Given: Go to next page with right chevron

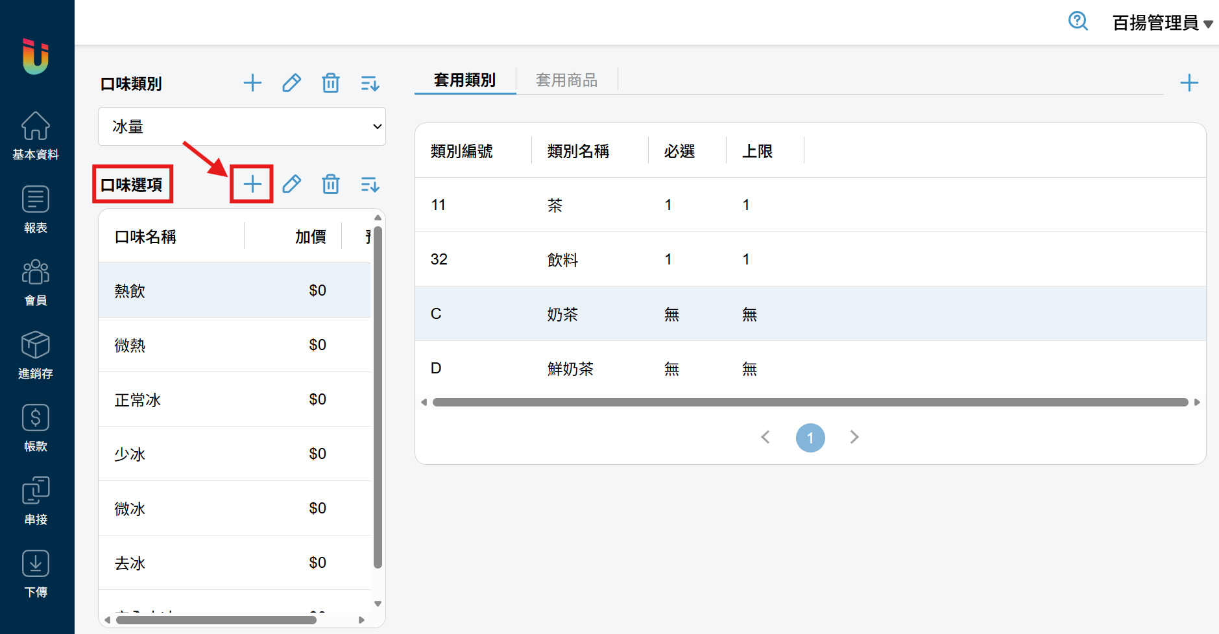Looking at the screenshot, I should [x=854, y=438].
